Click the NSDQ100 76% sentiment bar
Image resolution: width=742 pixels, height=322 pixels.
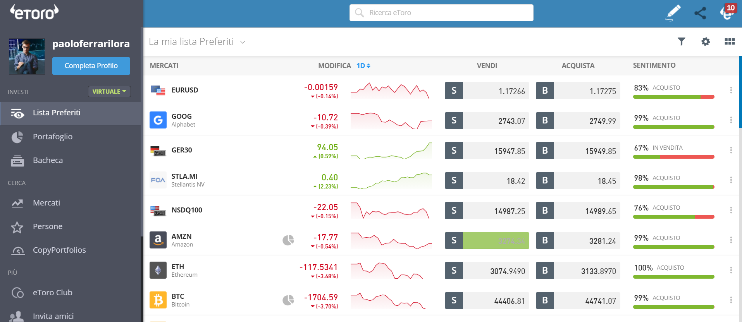click(674, 217)
